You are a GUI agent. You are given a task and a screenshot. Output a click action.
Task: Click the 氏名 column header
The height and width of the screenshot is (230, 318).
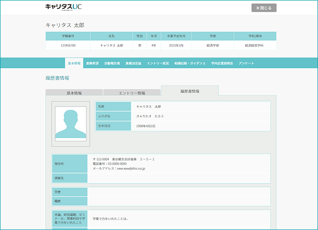(111, 36)
